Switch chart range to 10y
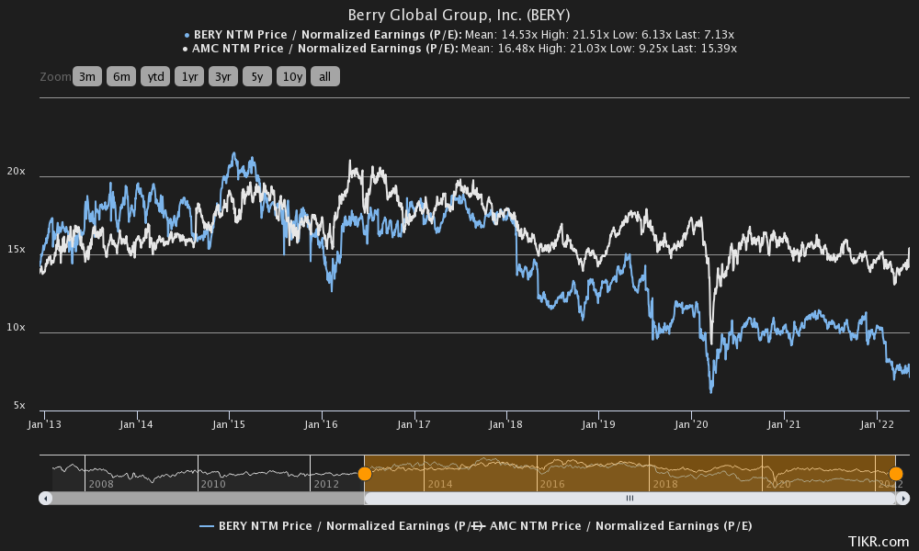This screenshot has width=919, height=551. pyautogui.click(x=291, y=77)
